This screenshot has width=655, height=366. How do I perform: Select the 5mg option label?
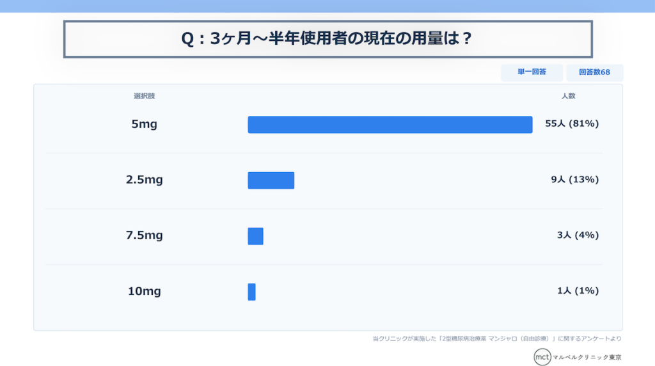(144, 124)
